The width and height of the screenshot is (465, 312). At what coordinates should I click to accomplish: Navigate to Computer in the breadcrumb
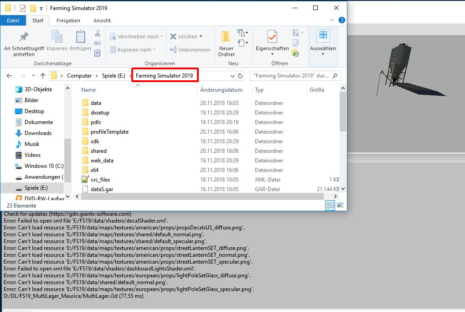point(79,76)
